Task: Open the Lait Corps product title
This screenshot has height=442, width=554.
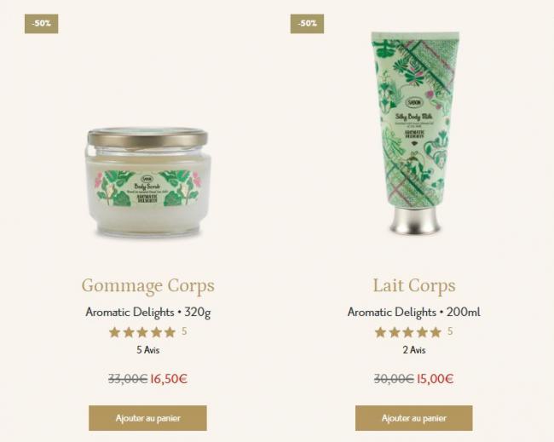Action: coord(414,286)
